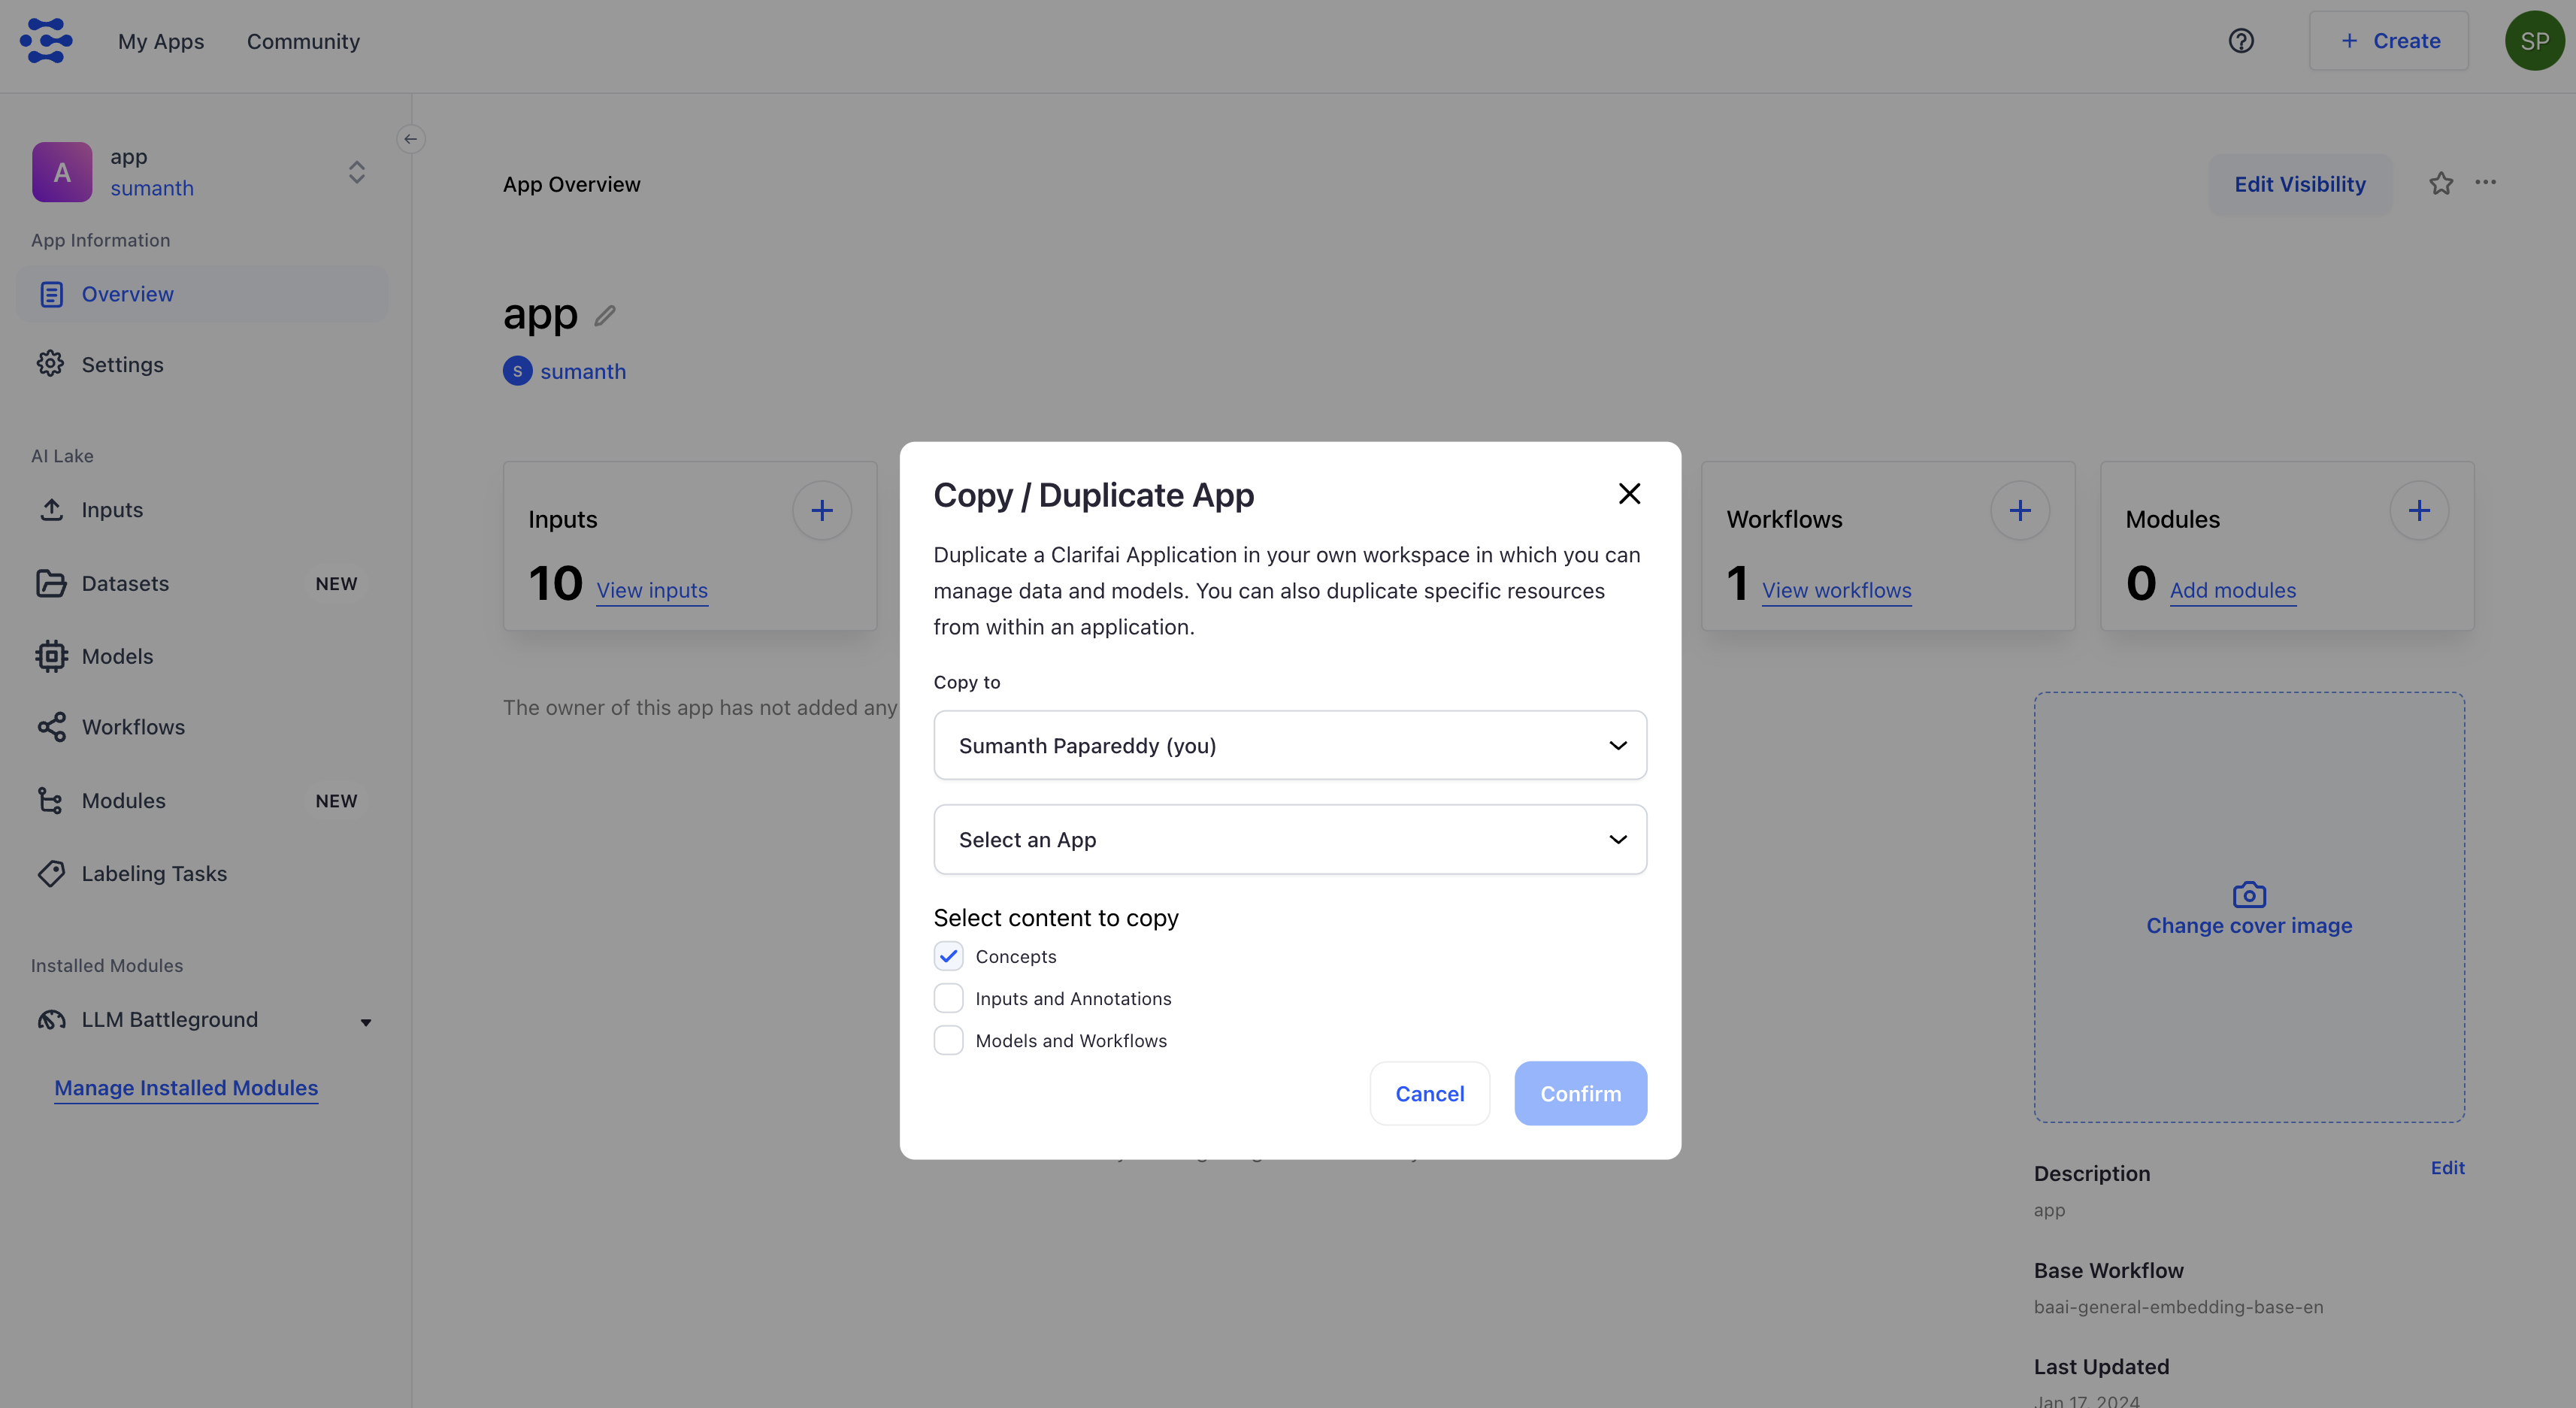Open the Copy to user dropdown
Viewport: 2576px width, 1408px height.
[1290, 746]
